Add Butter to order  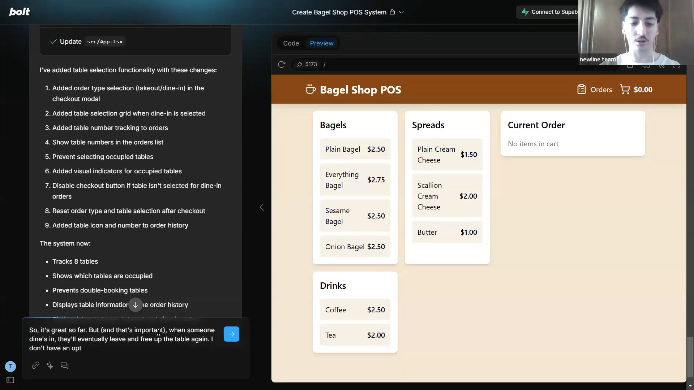point(447,232)
